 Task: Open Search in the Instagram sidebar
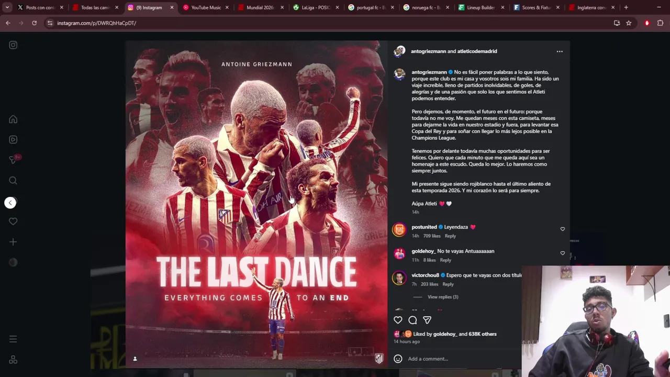[13, 181]
